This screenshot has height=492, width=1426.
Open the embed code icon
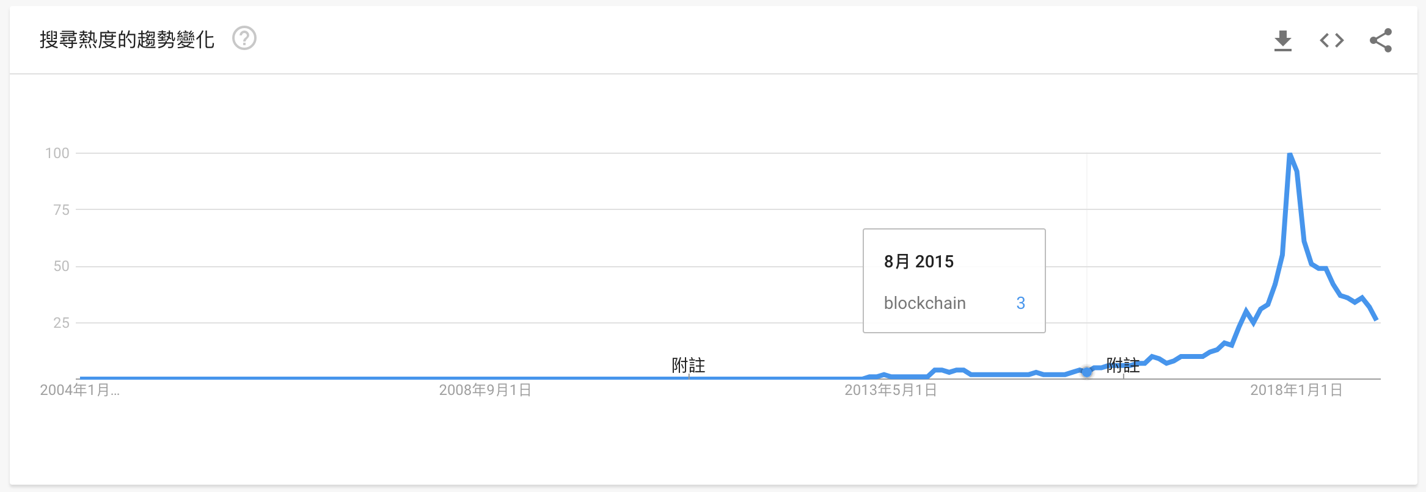1331,41
